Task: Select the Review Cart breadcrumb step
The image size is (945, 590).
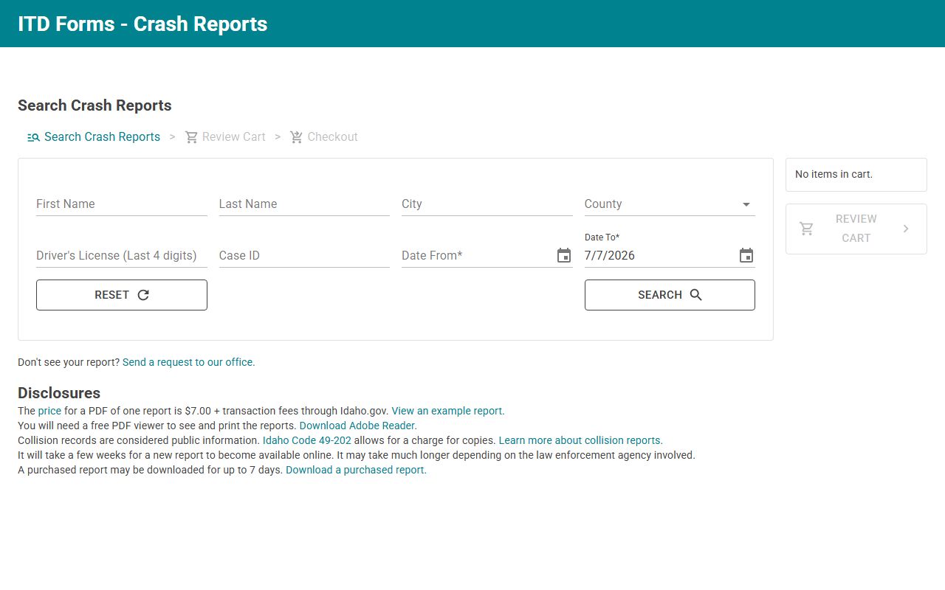Action: (225, 137)
